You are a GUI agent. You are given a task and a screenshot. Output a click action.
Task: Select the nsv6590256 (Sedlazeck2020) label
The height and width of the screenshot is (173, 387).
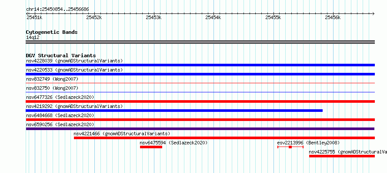(x=60, y=124)
